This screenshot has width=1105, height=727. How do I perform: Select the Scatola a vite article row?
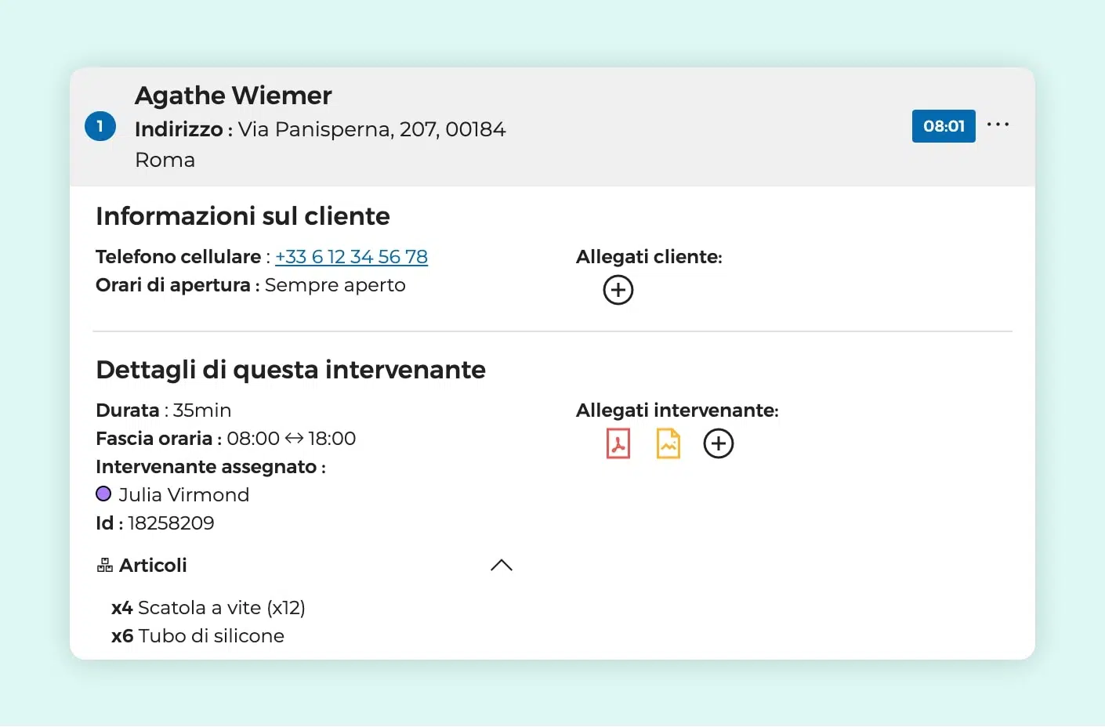208,608
